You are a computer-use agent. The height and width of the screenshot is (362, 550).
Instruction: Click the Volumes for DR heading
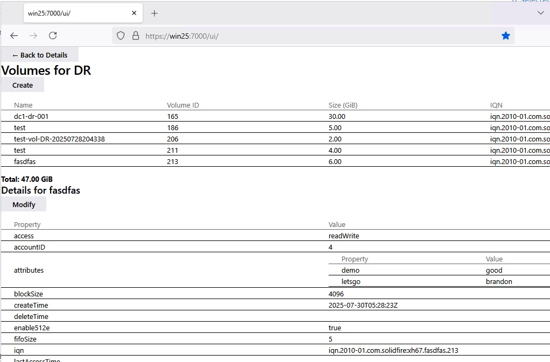[46, 70]
